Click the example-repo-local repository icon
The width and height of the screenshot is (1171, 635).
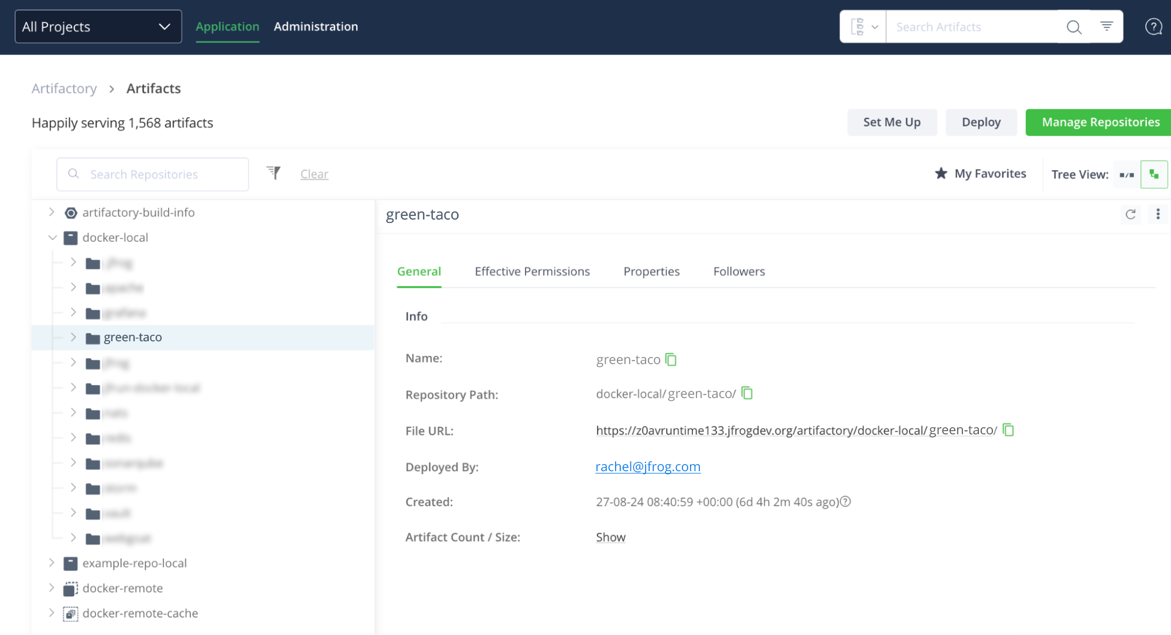click(x=71, y=564)
